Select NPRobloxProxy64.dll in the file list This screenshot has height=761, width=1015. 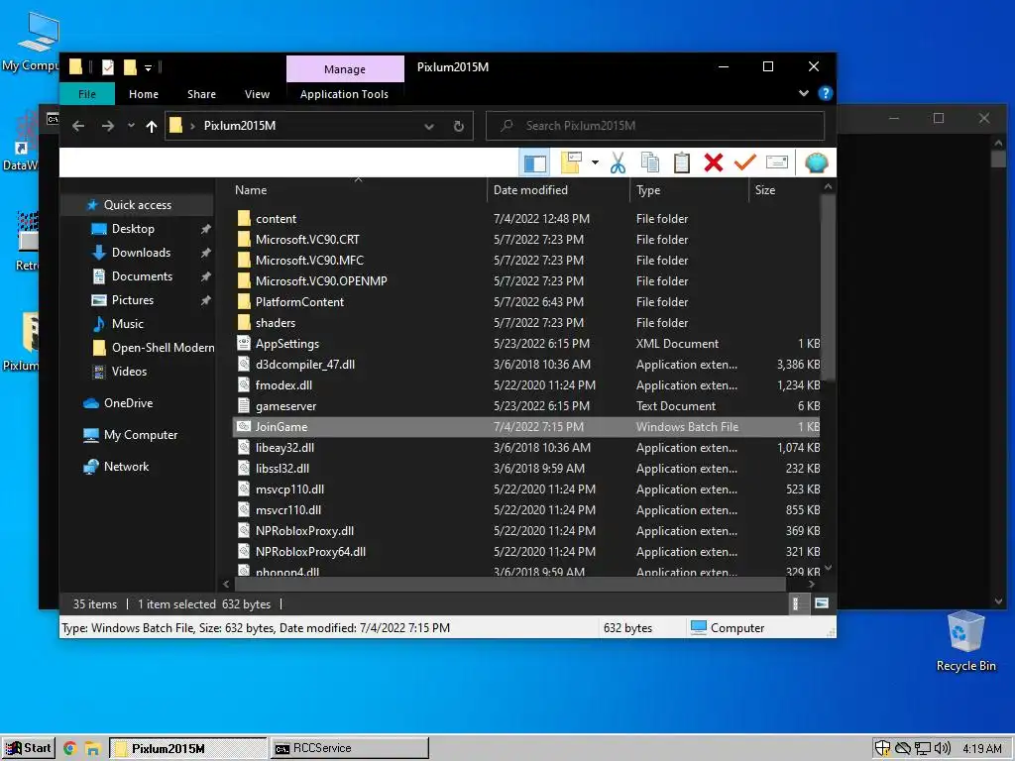pyautogui.click(x=525, y=551)
